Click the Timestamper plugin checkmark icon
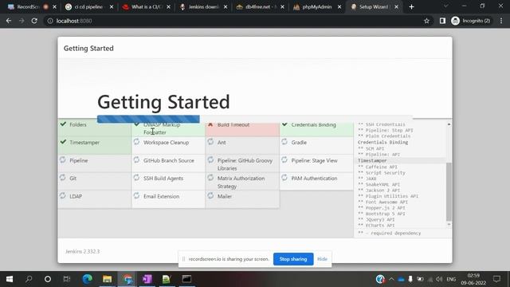Screen dimensions: 510x287 [x=63, y=142]
